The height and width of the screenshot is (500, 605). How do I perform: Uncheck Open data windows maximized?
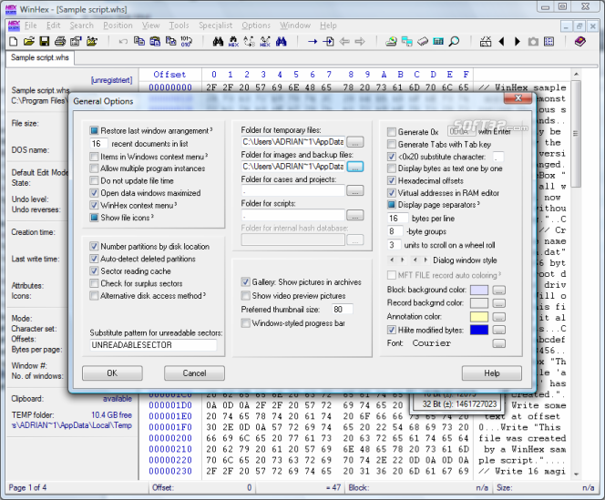click(94, 193)
